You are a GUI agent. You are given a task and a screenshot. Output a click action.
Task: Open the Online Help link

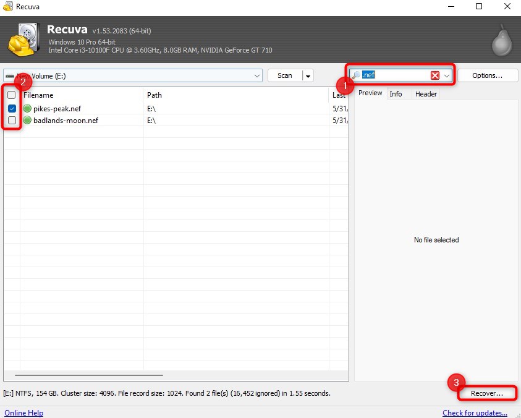(24, 412)
